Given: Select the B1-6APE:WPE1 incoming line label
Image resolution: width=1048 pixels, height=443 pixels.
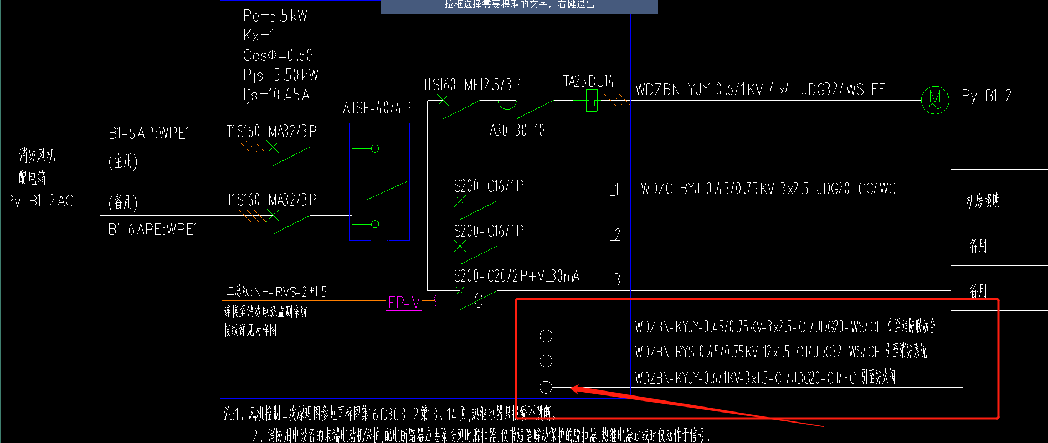Looking at the screenshot, I should click(153, 230).
